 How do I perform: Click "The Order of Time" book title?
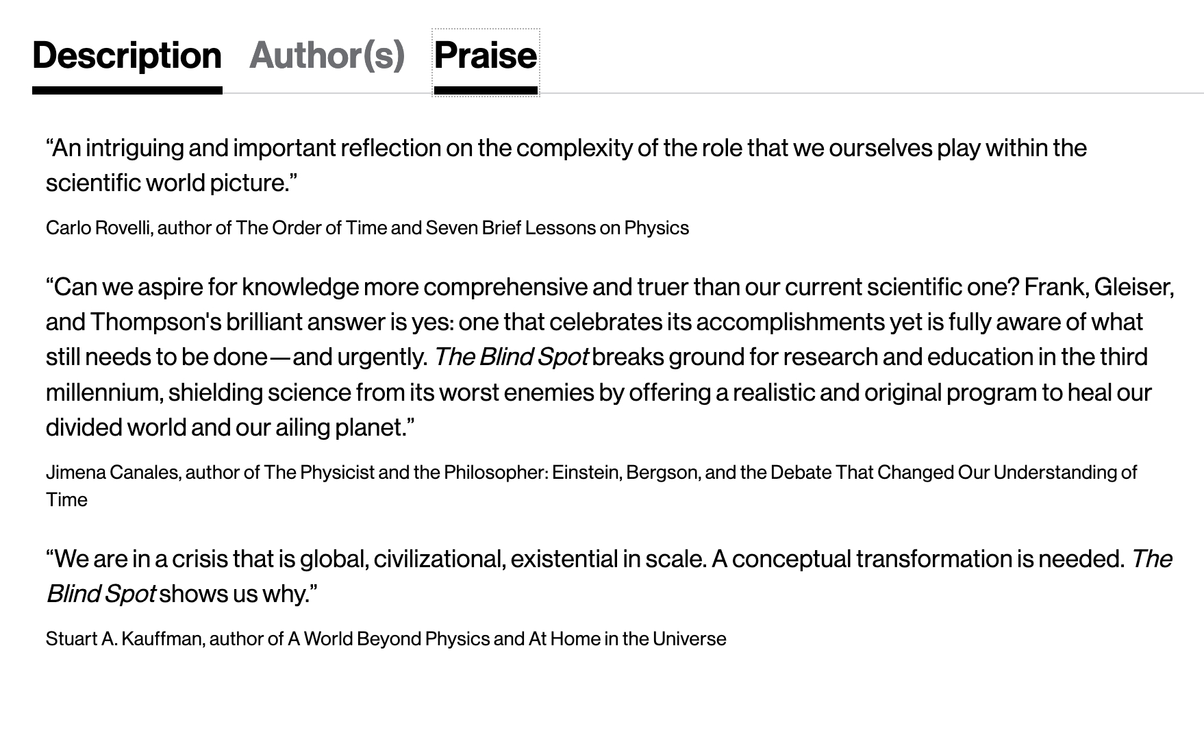tap(311, 227)
